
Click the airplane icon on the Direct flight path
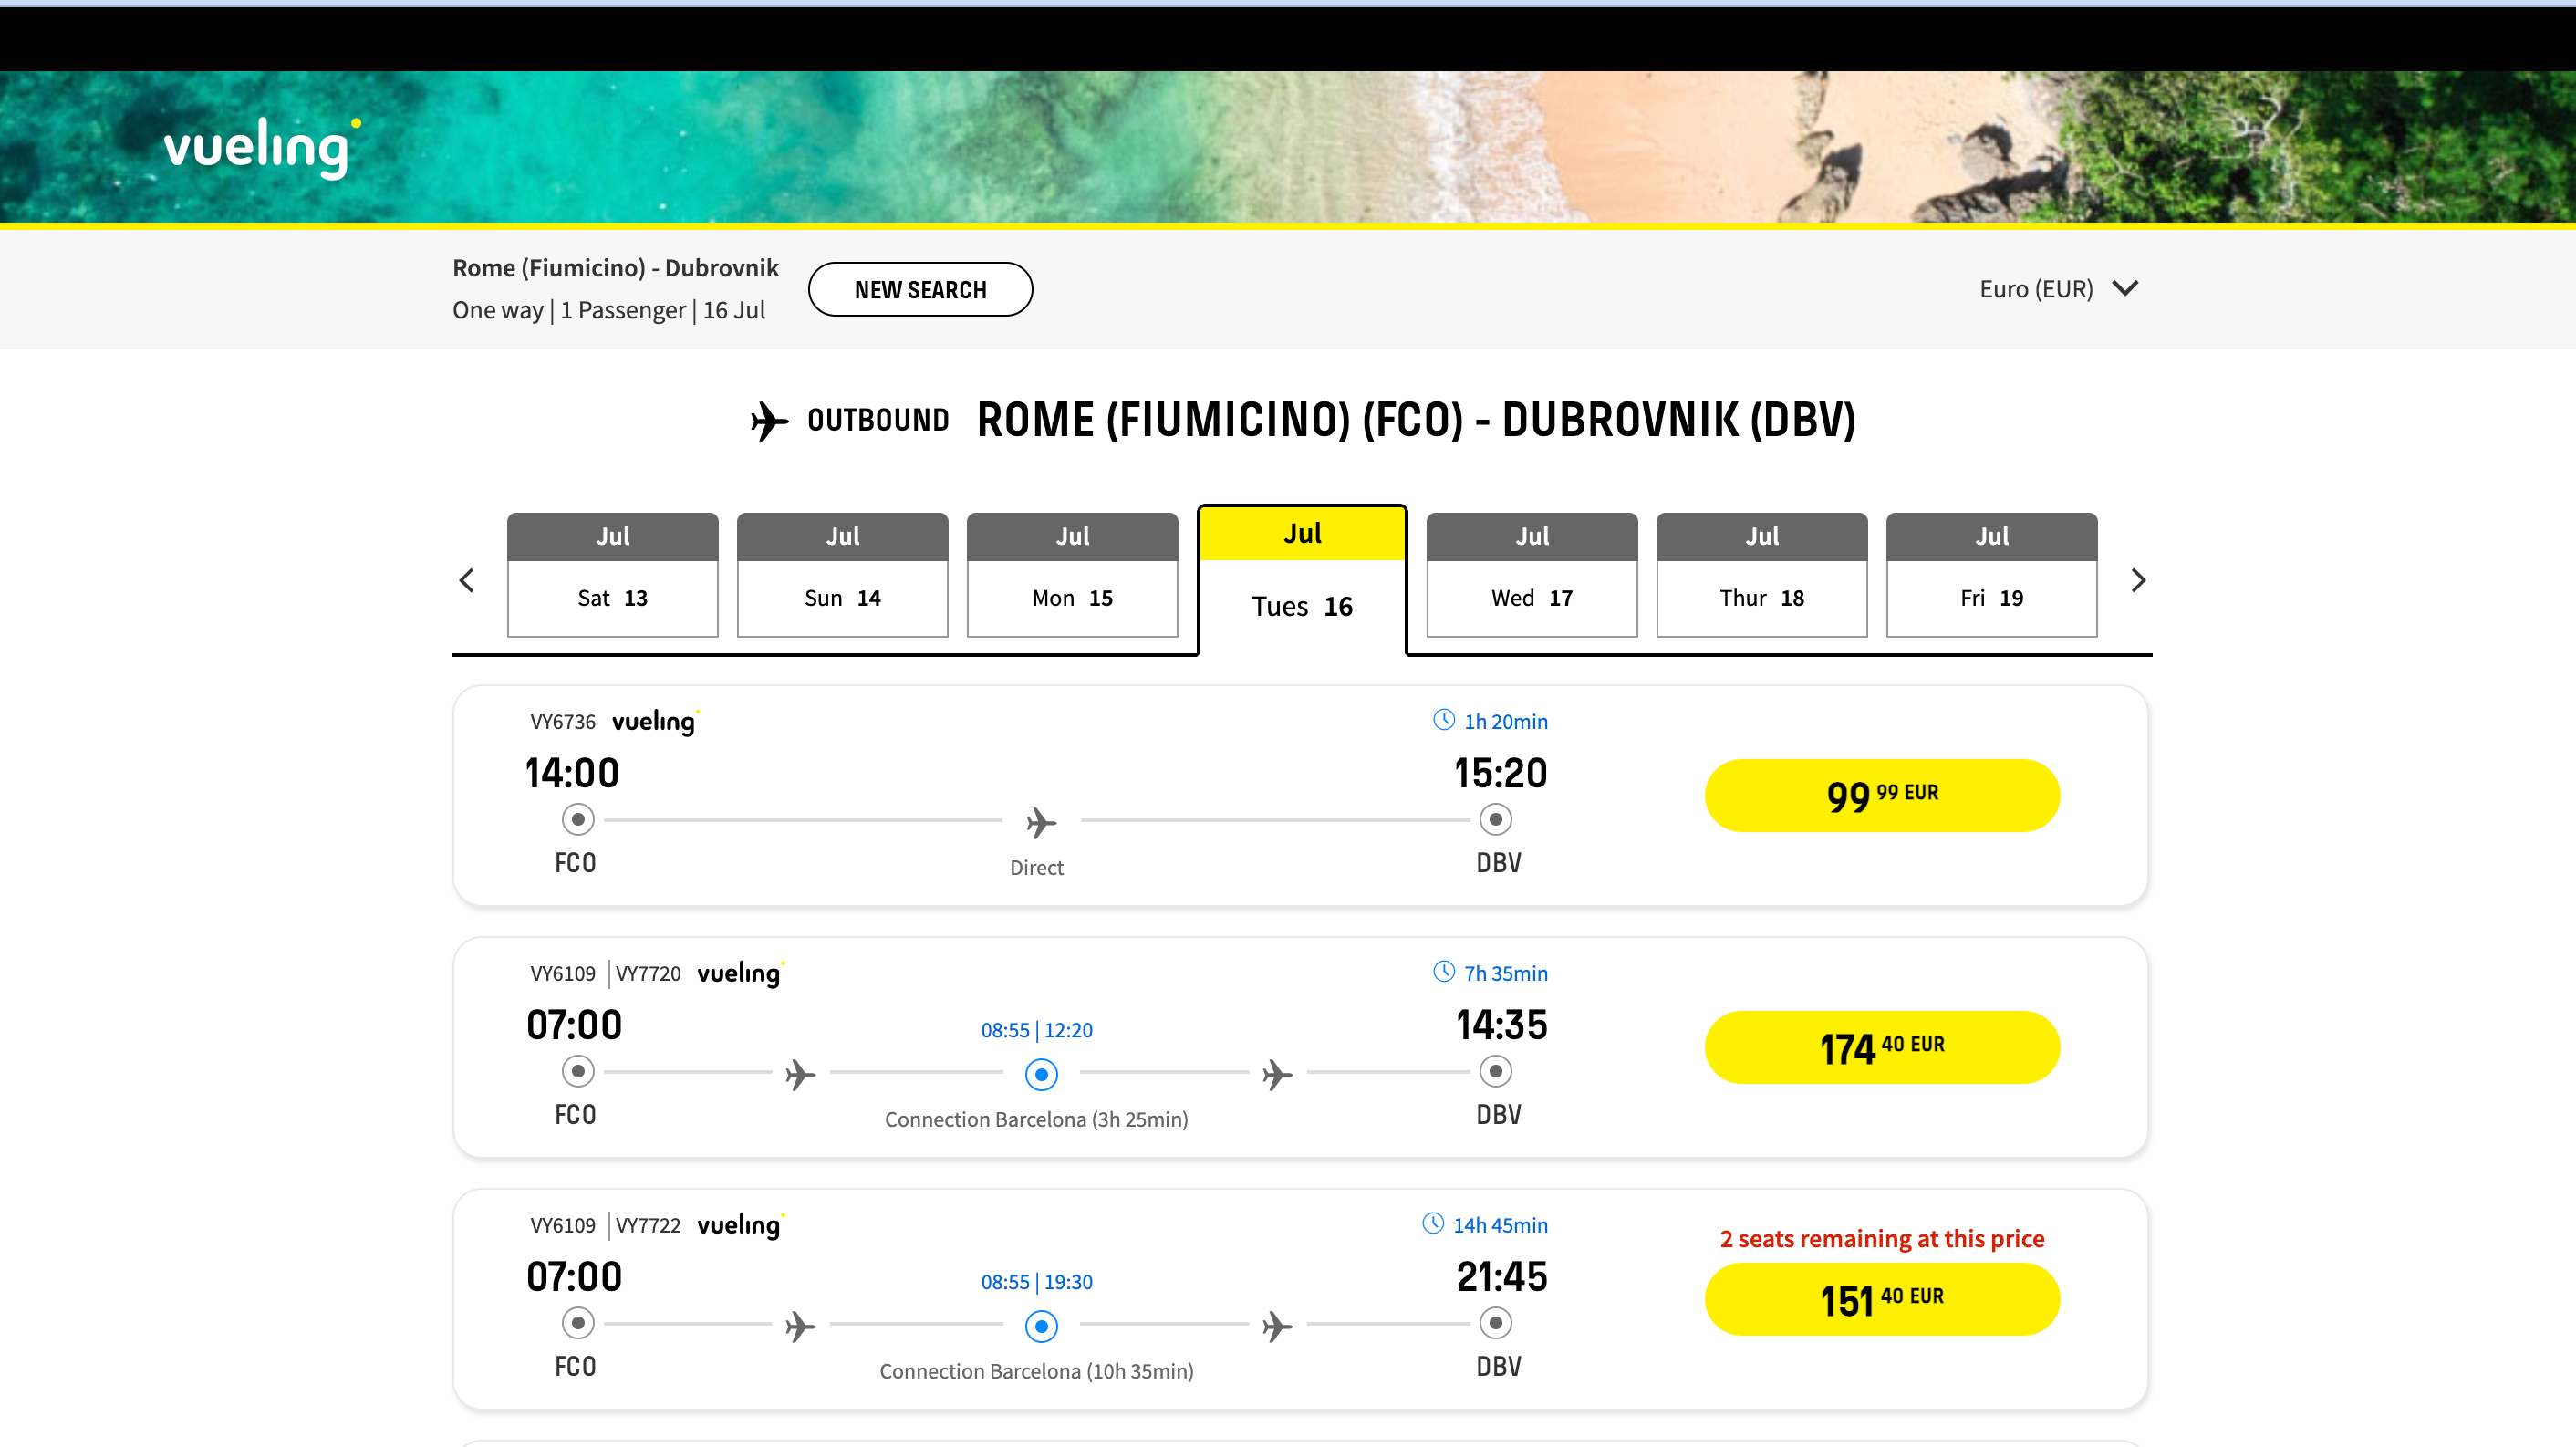[1038, 822]
